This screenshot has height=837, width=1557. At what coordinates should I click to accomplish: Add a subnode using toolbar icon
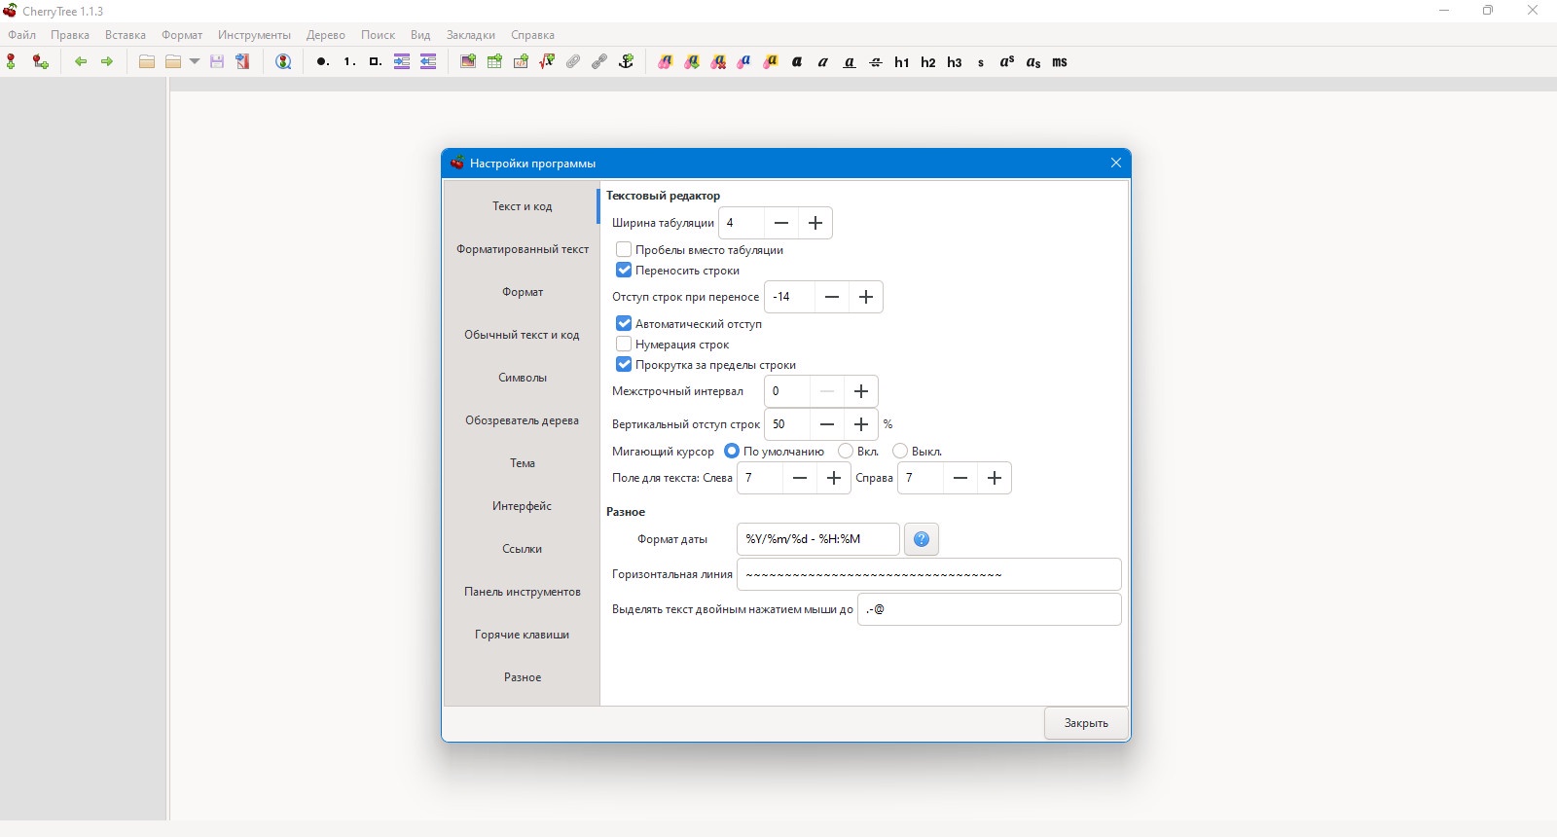(40, 61)
